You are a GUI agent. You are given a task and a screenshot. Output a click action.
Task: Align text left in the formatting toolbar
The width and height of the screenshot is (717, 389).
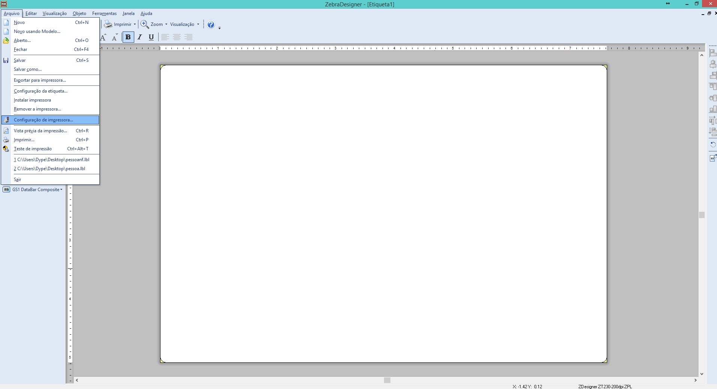click(165, 37)
